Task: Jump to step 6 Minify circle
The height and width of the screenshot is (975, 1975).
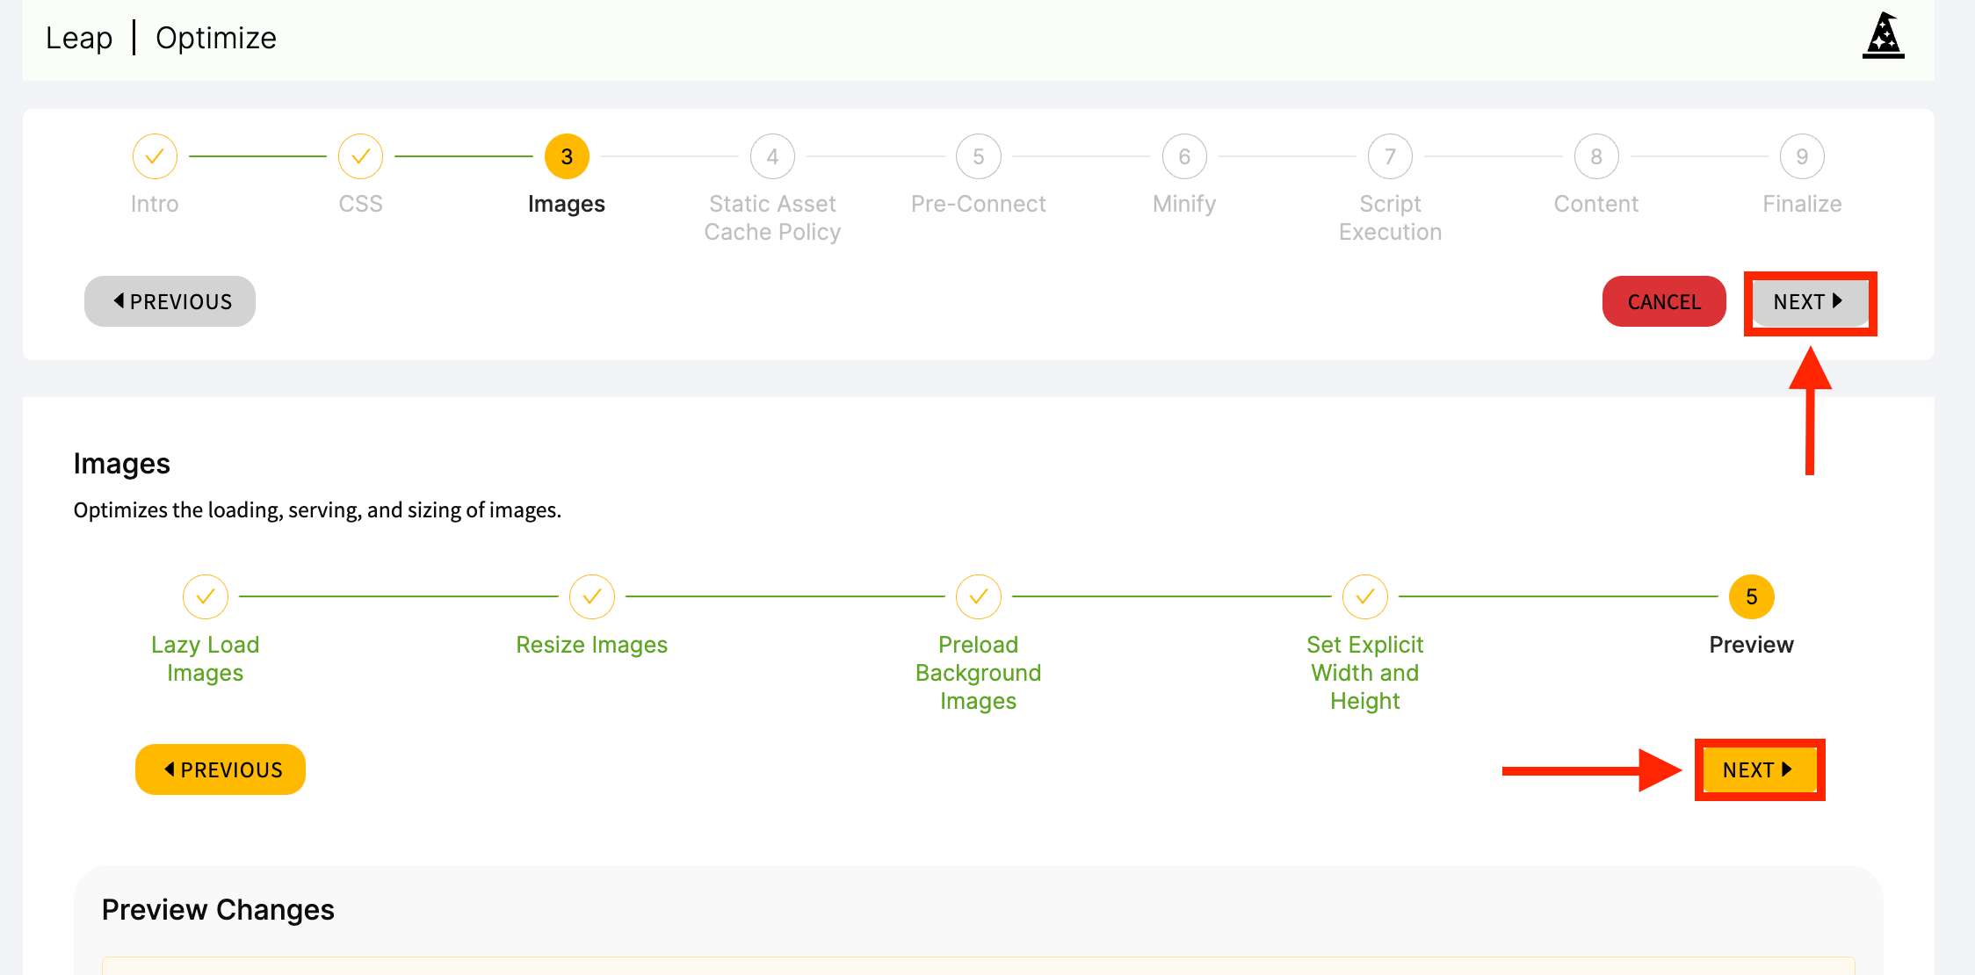Action: tap(1184, 156)
